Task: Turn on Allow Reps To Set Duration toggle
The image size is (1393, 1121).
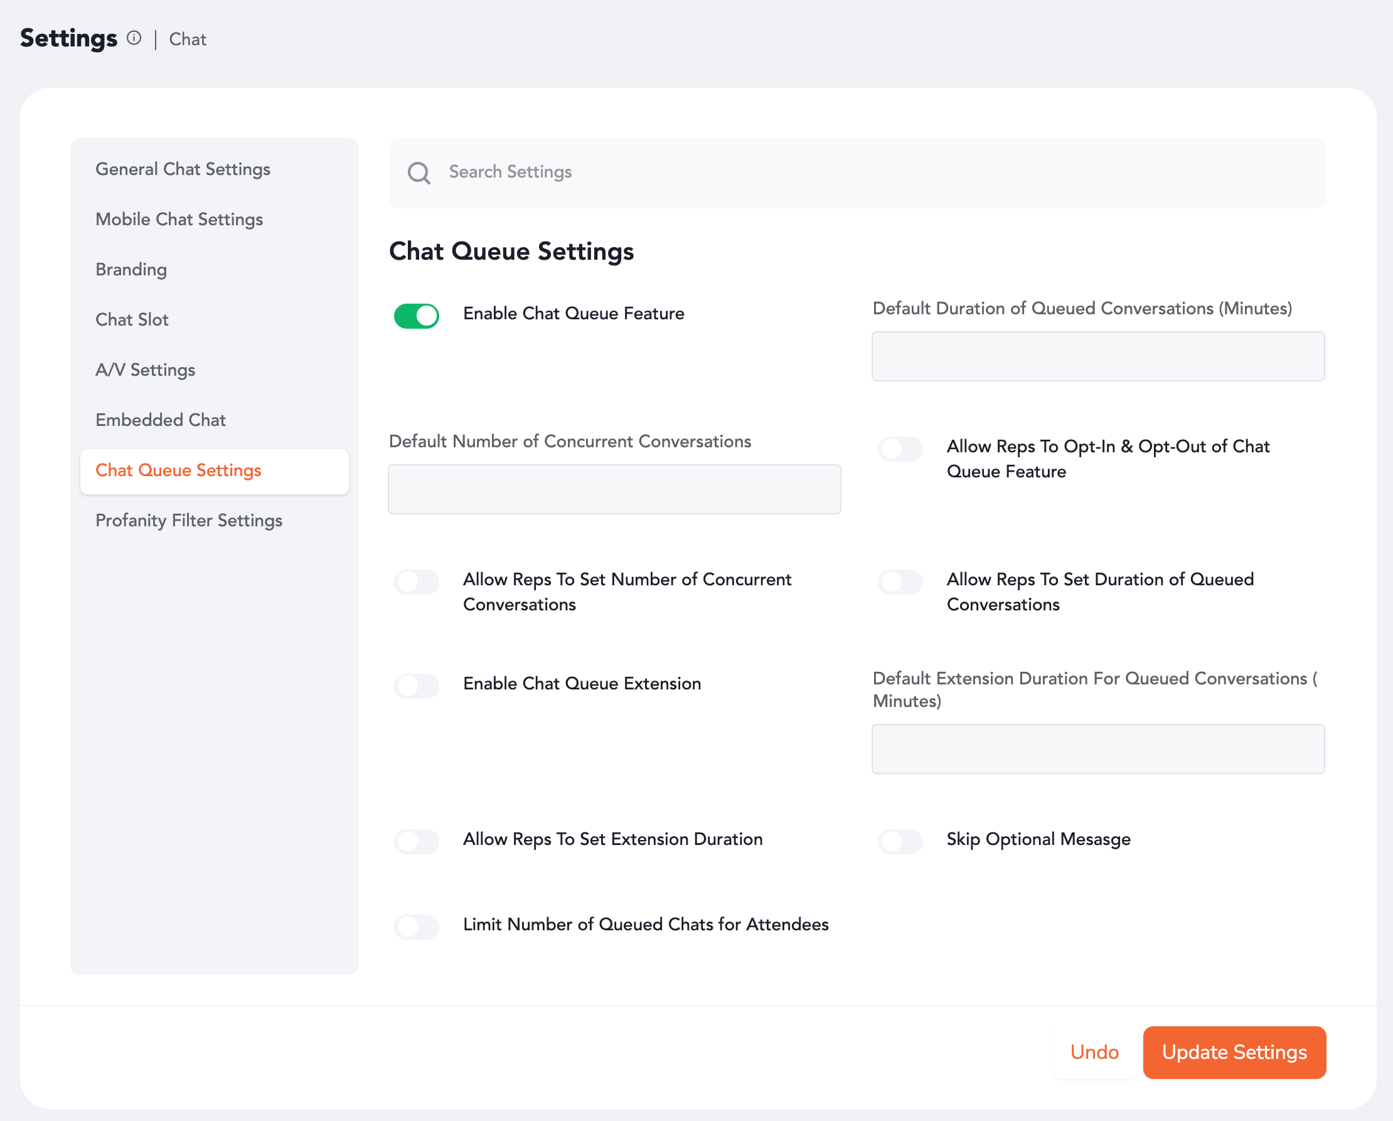Action: point(900,582)
